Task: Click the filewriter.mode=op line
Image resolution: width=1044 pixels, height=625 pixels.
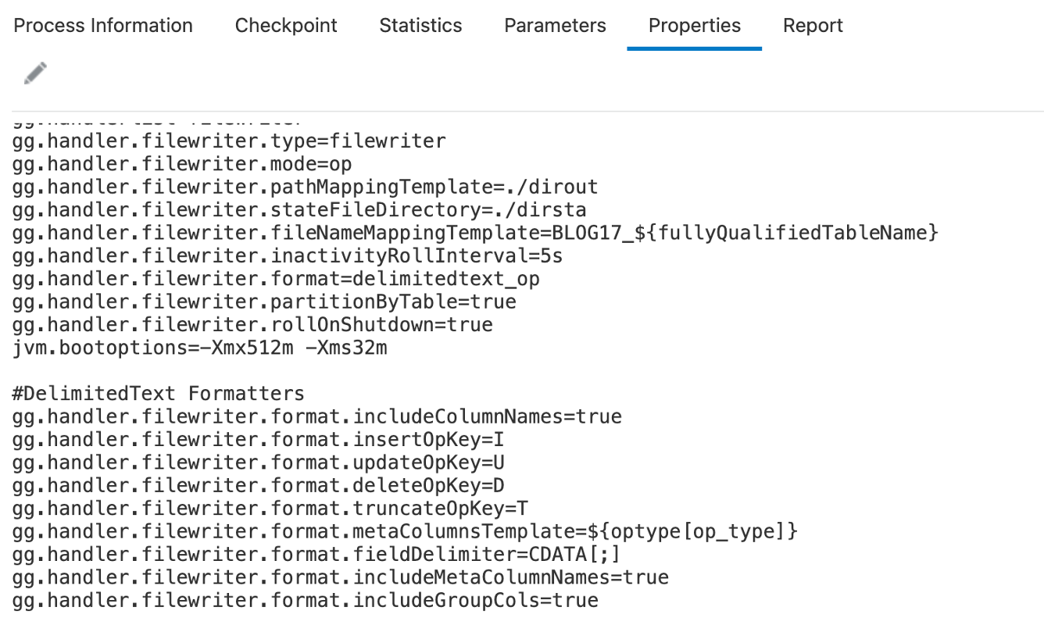Action: (182, 164)
